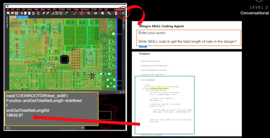The height and width of the screenshot is (138, 270).
Task: Toggle the eye visibility icon in toolbar
Action: point(96,13)
